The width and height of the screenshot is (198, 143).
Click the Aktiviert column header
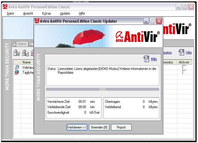pos(184,62)
